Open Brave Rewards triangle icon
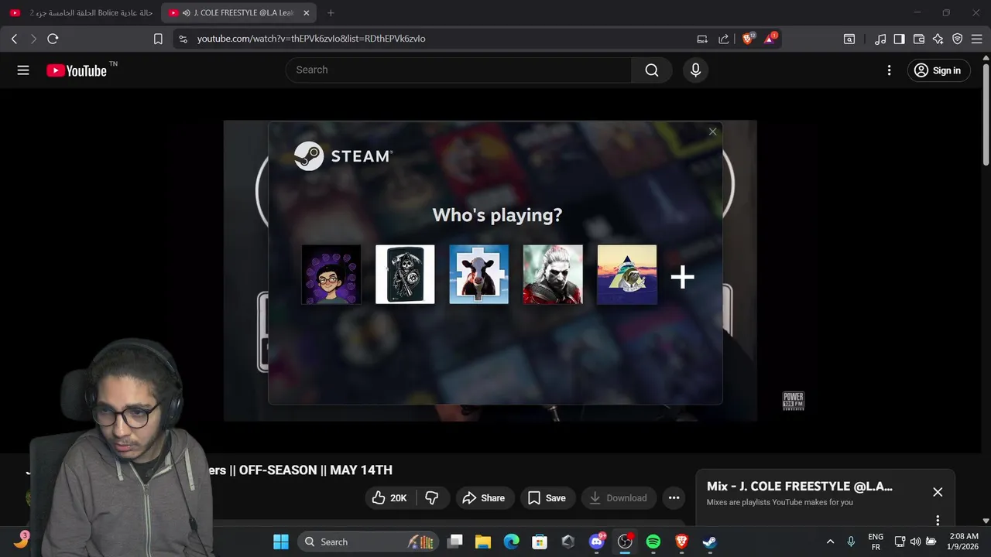Viewport: 991px width, 557px height. pyautogui.click(x=770, y=39)
